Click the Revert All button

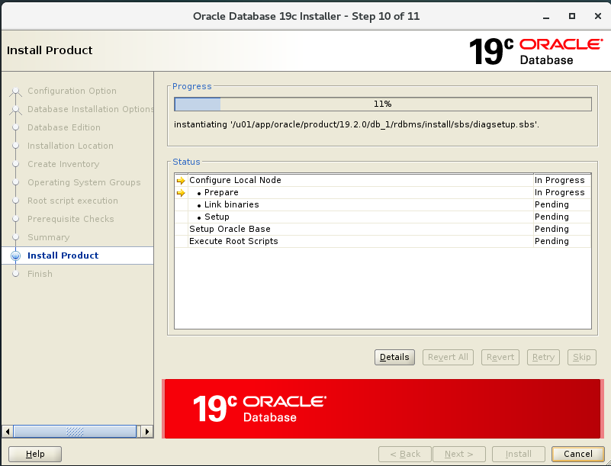448,357
